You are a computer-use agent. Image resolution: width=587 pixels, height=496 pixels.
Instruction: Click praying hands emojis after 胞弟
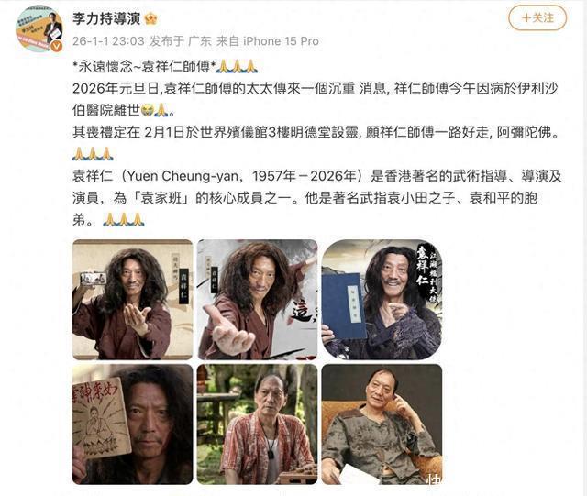(x=124, y=219)
